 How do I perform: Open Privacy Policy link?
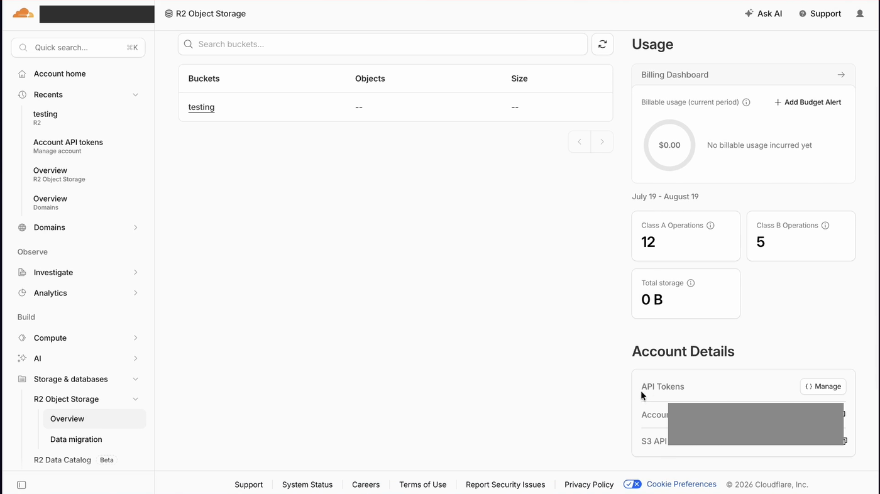click(589, 485)
